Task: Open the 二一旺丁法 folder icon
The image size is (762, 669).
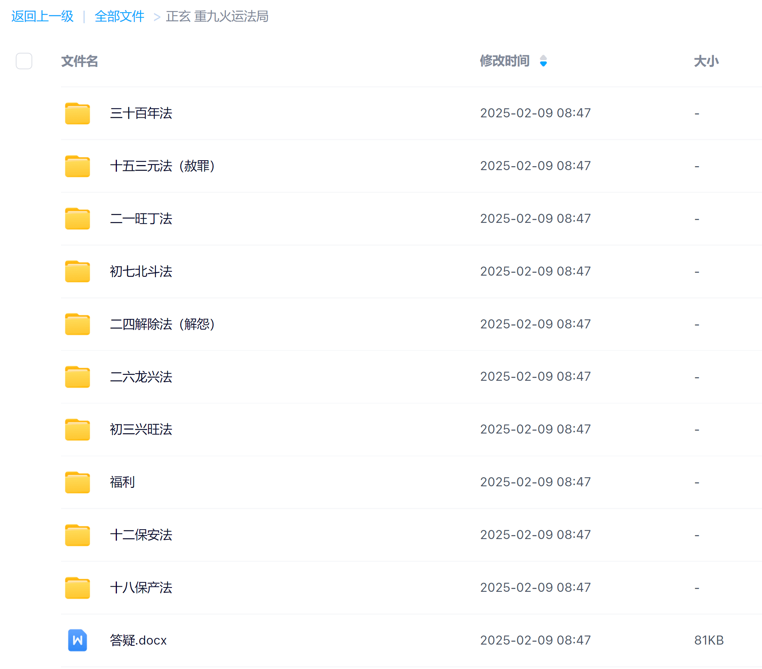Action: (78, 219)
